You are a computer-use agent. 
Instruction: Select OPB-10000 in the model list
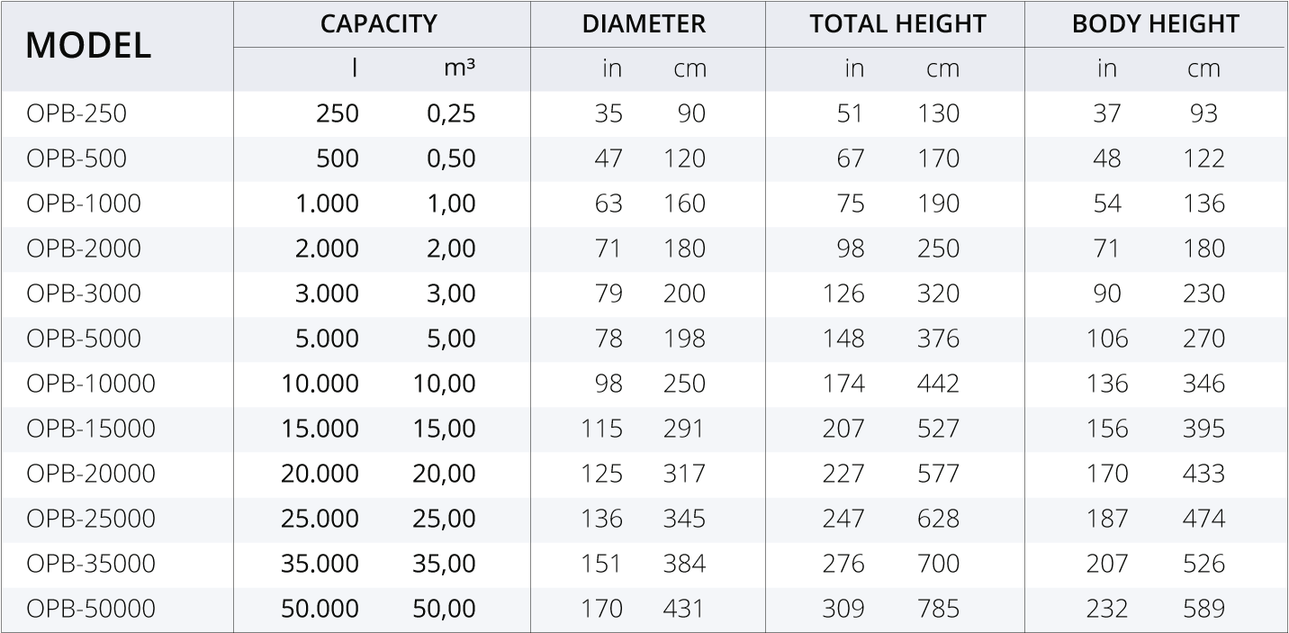91,384
